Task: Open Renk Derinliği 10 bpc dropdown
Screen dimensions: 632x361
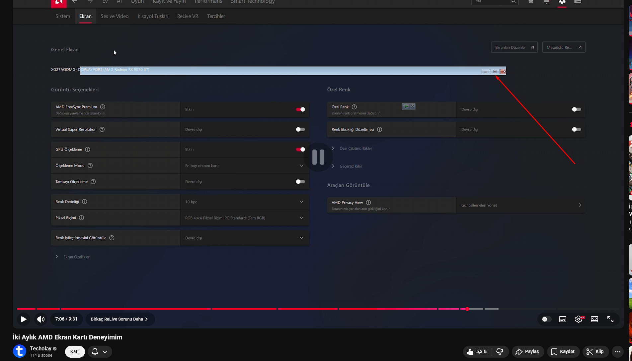Action: tap(245, 202)
